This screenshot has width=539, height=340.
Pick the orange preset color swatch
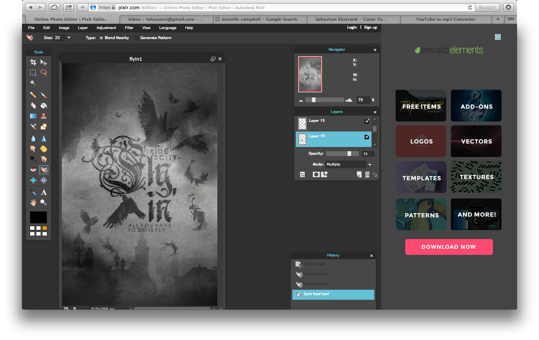[x=44, y=228]
